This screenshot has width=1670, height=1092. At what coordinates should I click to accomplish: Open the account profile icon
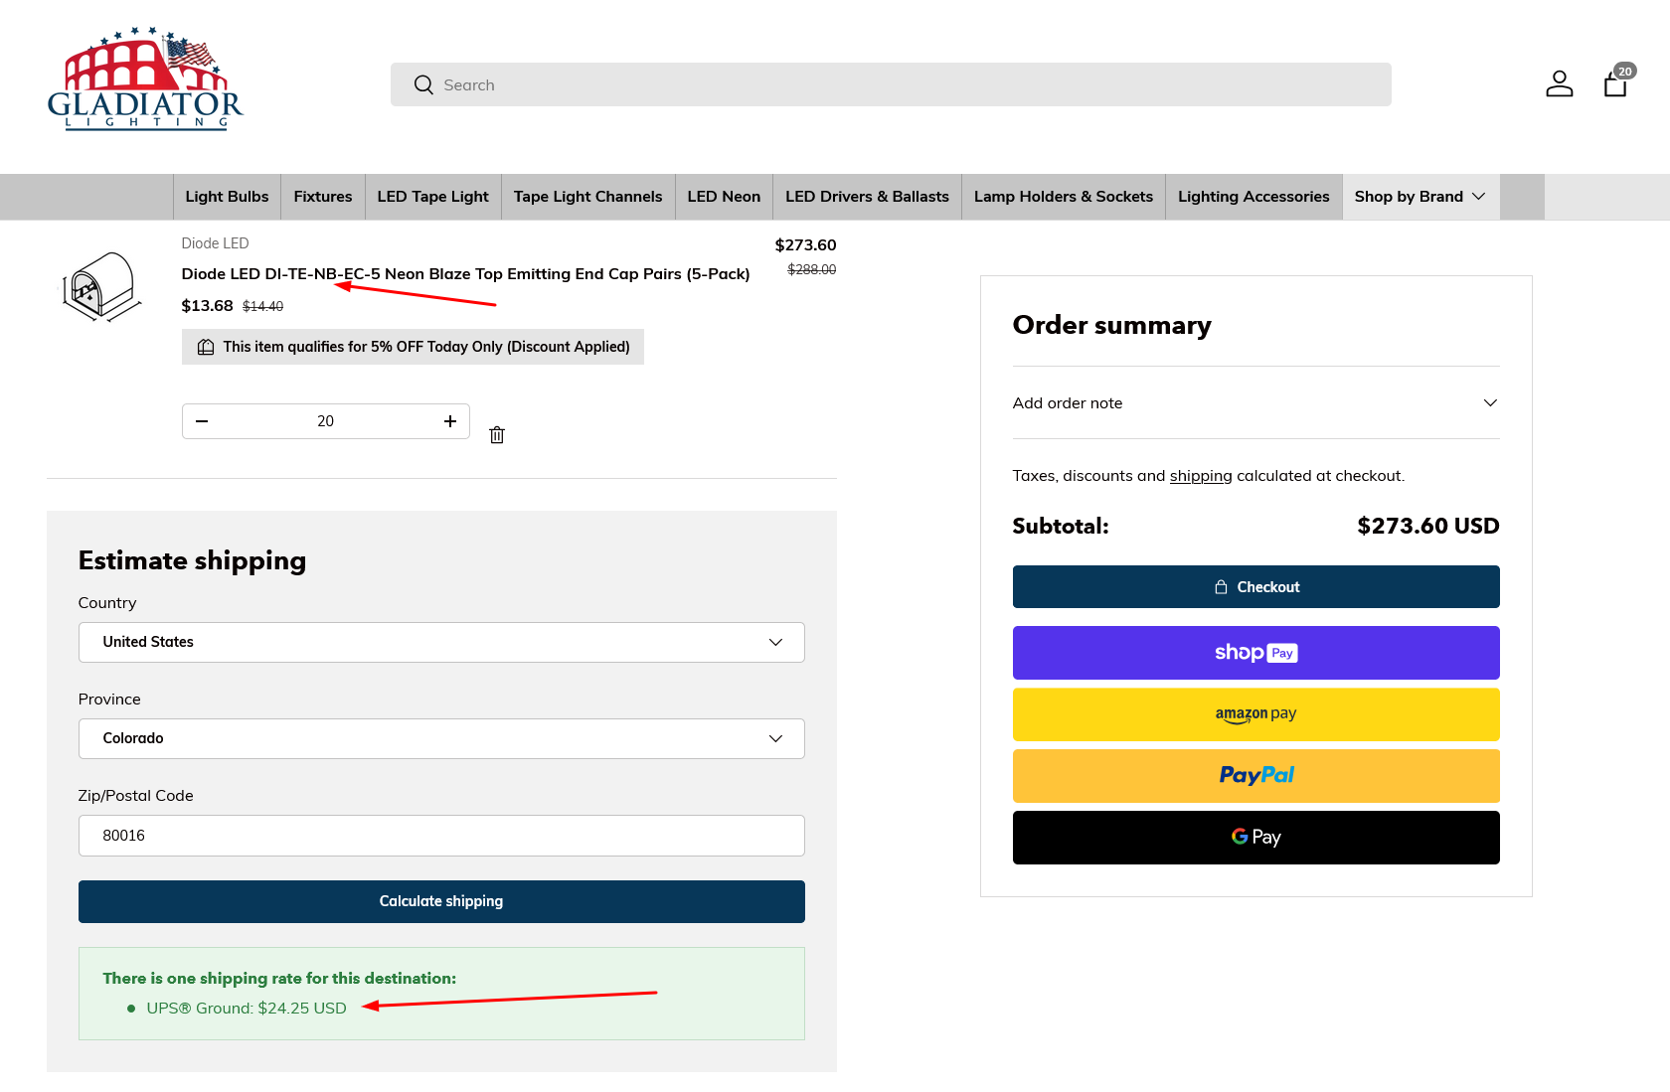[x=1560, y=84]
